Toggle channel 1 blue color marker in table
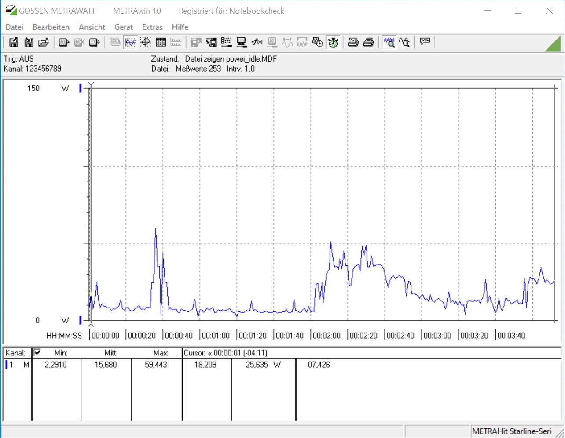The width and height of the screenshot is (565, 438). coord(7,365)
